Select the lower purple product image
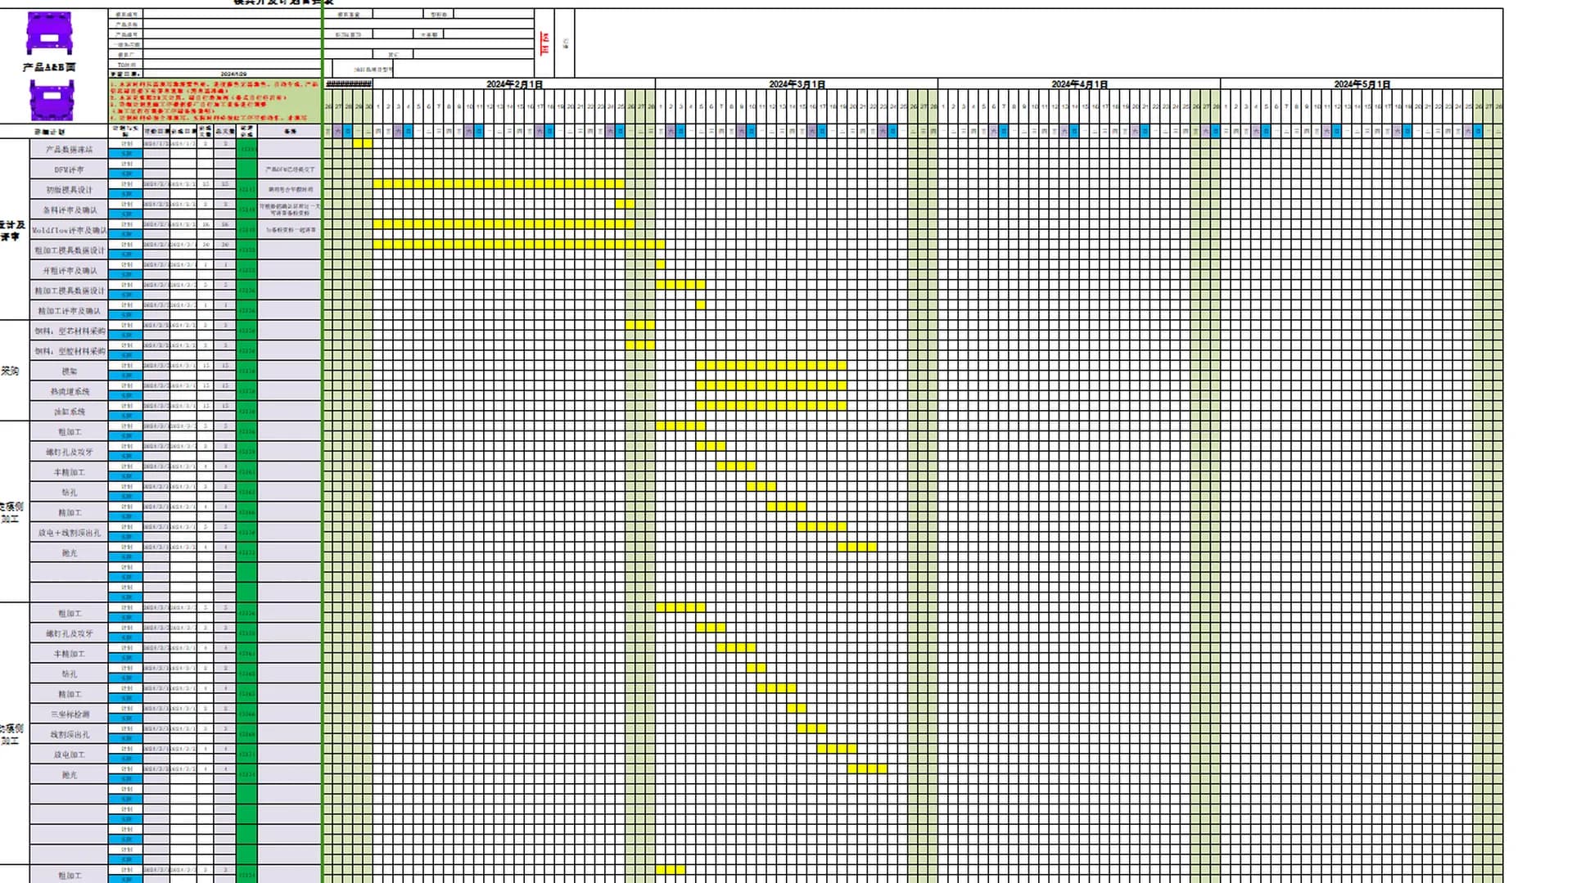Screen dimensions: 1572x883 [x=51, y=100]
